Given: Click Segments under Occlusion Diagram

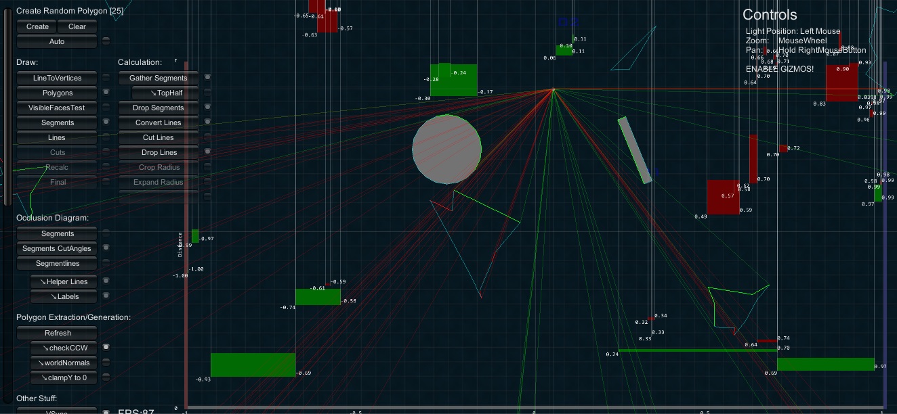Looking at the screenshot, I should (57, 234).
